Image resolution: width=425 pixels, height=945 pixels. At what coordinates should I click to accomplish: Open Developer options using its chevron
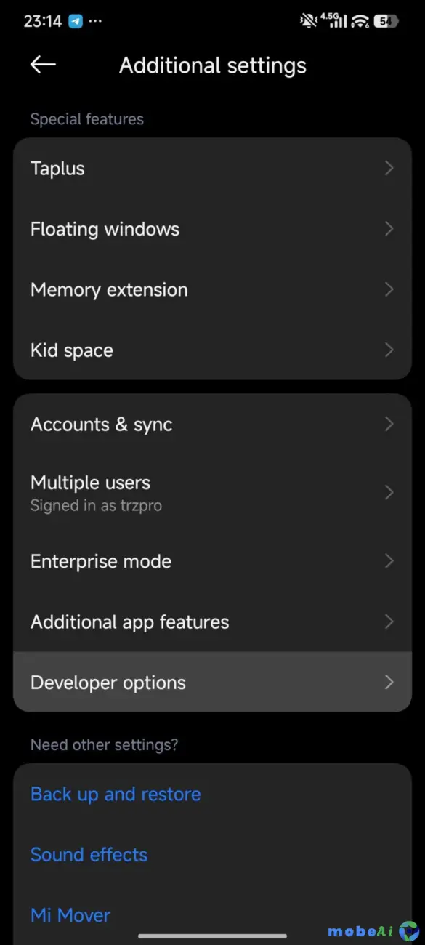click(389, 682)
